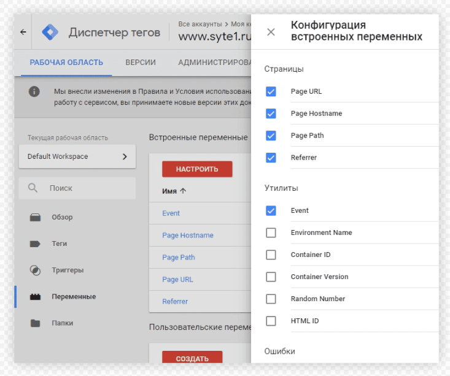Click the back arrow icon

coord(23,32)
